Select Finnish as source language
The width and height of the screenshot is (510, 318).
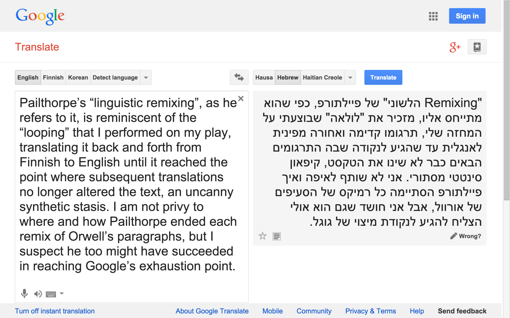(x=53, y=78)
